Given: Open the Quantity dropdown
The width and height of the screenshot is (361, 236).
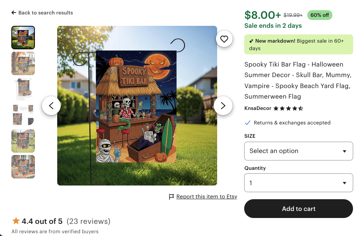Looking at the screenshot, I should [298, 183].
